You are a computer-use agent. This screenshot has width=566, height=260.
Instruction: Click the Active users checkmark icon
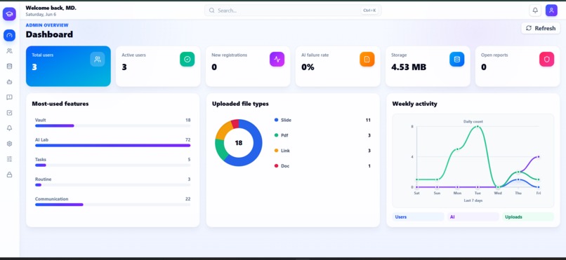click(187, 60)
